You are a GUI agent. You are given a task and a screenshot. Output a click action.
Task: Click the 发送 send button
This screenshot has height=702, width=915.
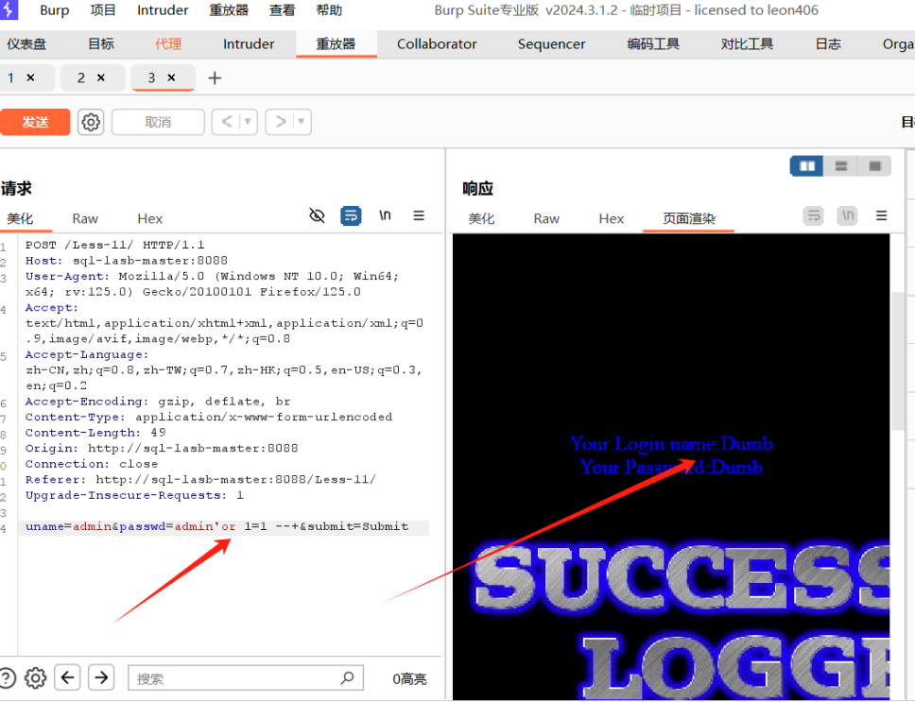click(x=35, y=122)
